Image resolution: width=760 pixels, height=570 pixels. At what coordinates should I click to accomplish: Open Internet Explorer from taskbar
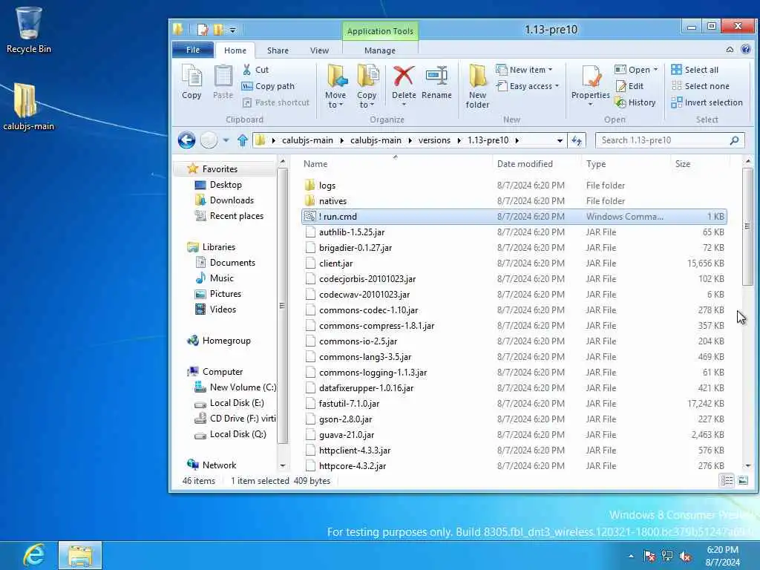click(34, 555)
